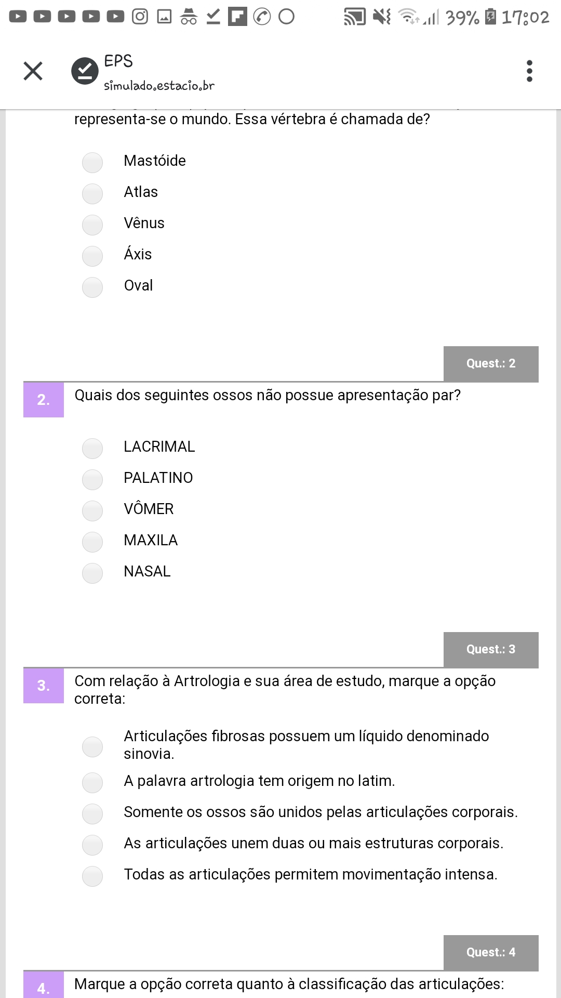Tap the Quest.: 3 tag
This screenshot has width=561, height=998.
click(x=491, y=650)
